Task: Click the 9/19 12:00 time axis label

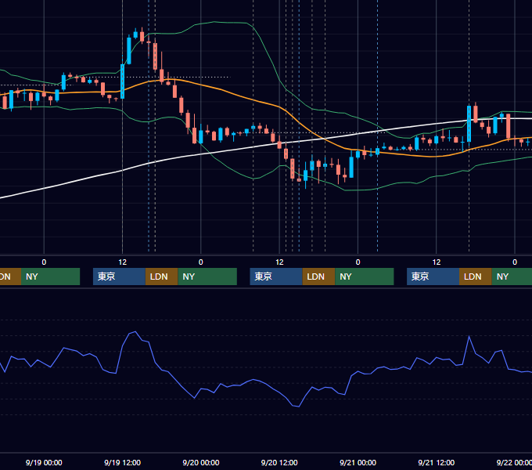Action: click(122, 462)
